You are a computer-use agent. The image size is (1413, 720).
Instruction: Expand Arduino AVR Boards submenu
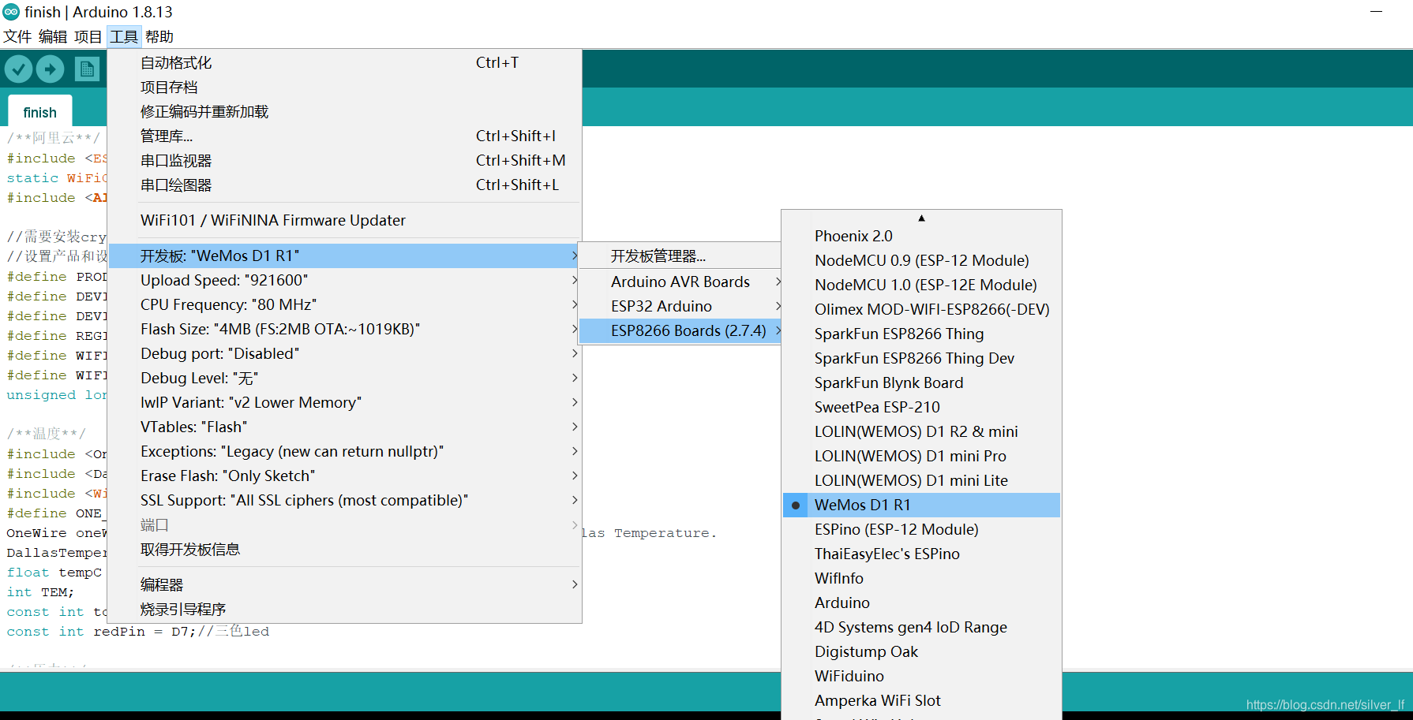pos(680,282)
